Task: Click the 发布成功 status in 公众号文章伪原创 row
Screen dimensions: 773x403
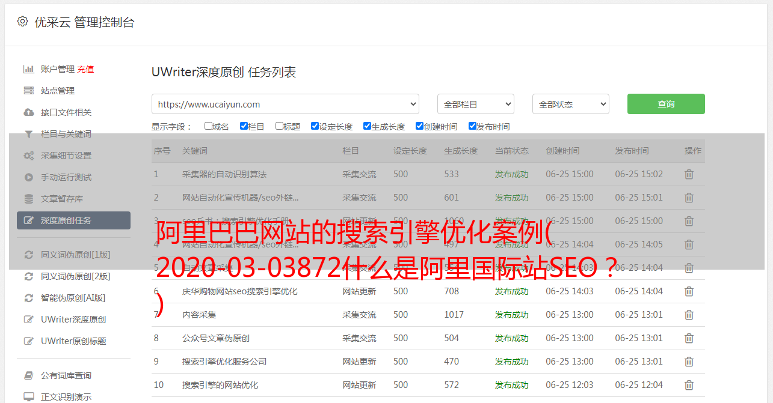Action: click(512, 338)
